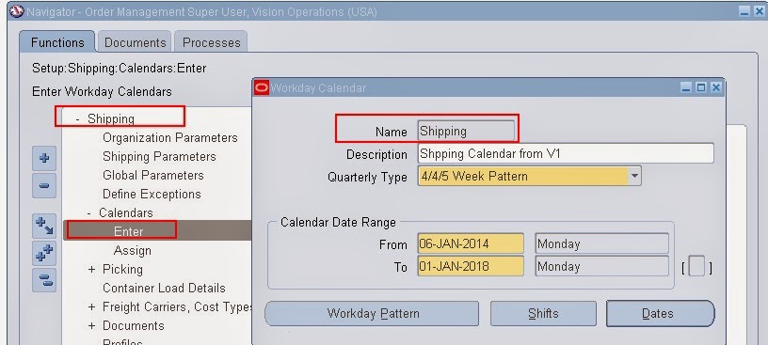Click the Shipping tree node label
Screen dimensions: 768x345
point(111,118)
